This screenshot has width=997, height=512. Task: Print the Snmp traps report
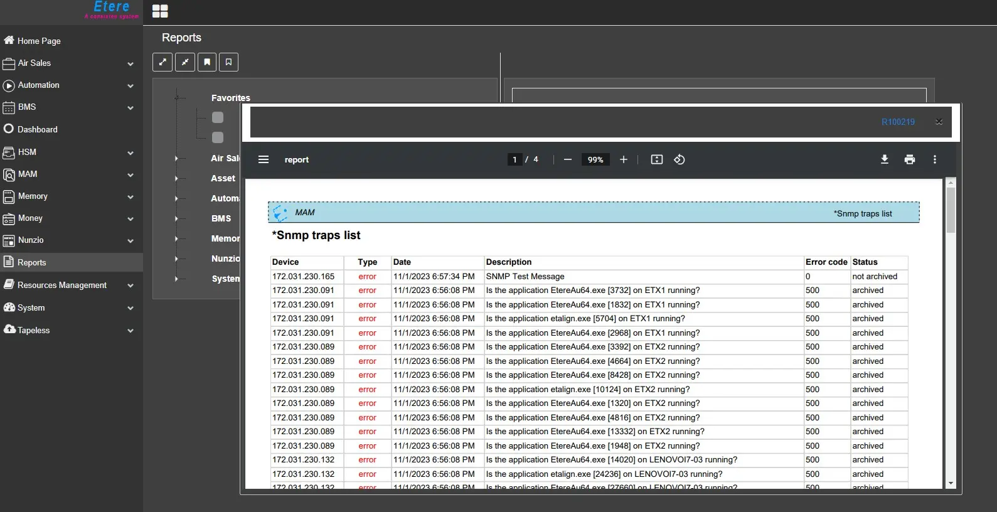click(909, 159)
